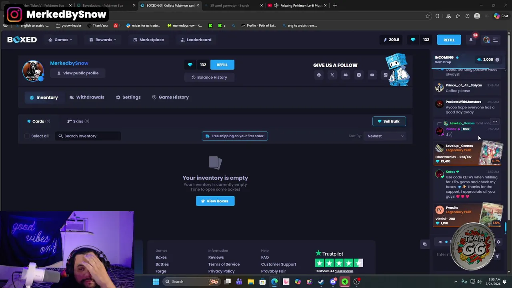The image size is (512, 288).
Task: Open the X (Twitter) social icon
Action: [x=332, y=75]
